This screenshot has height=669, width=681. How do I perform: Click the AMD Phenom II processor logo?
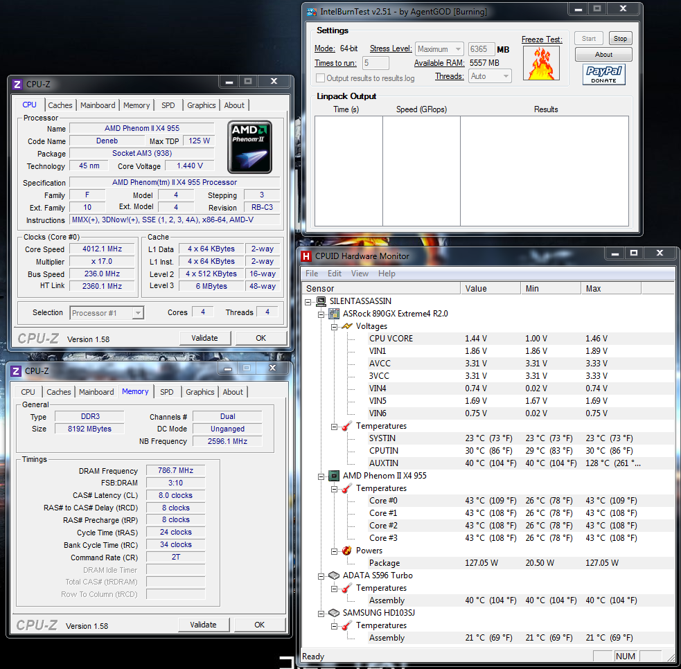click(249, 148)
